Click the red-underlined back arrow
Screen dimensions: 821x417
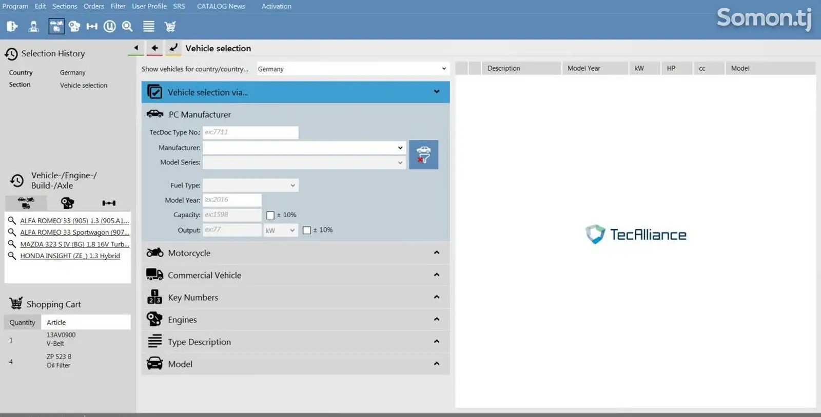(x=154, y=48)
